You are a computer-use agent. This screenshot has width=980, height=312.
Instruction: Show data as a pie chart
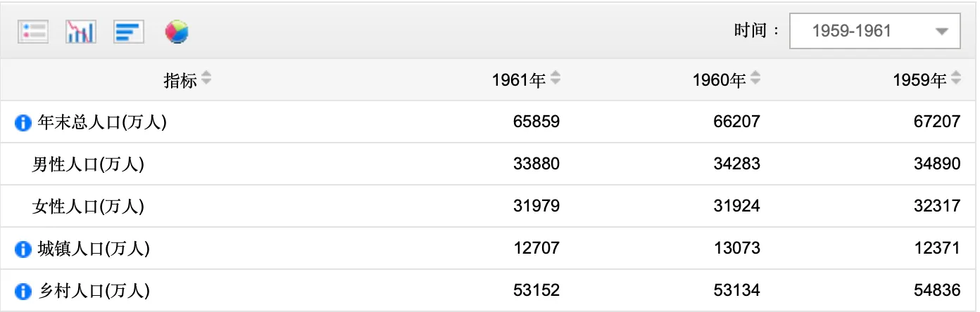tap(177, 32)
